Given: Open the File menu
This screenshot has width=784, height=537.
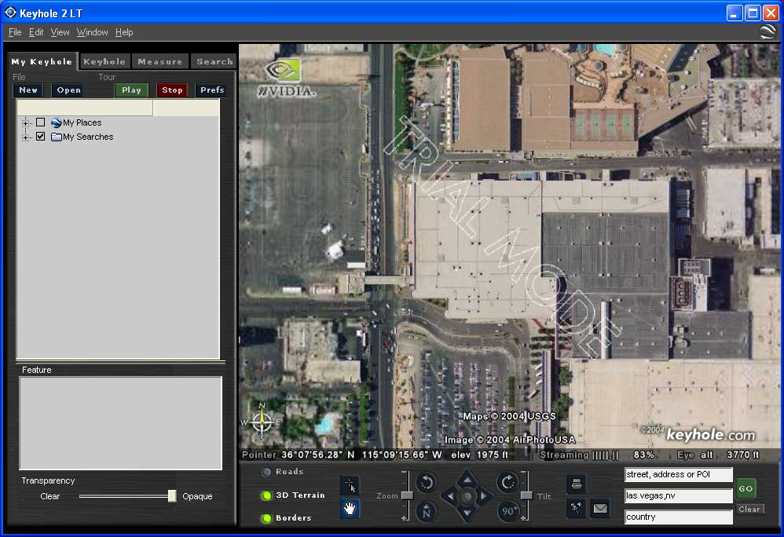Looking at the screenshot, I should pyautogui.click(x=15, y=32).
